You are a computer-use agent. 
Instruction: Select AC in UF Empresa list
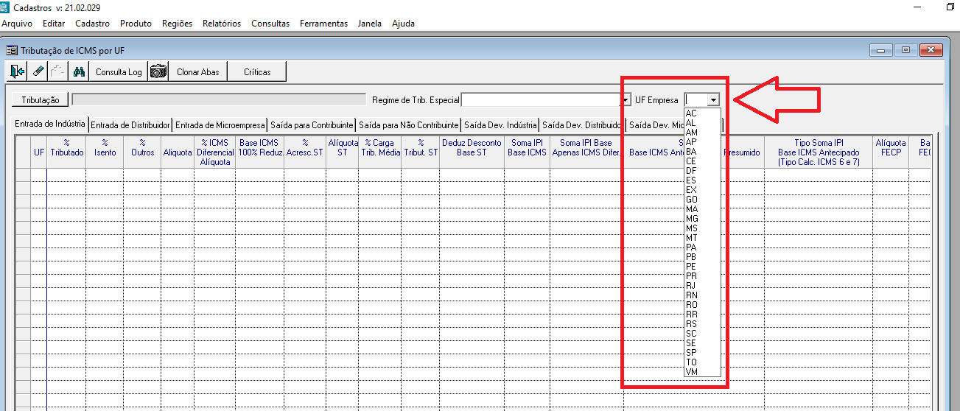click(702, 113)
